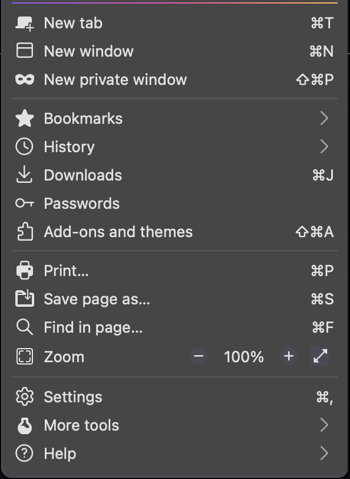Click the fullscreen zoom icon
The height and width of the screenshot is (479, 350).
(320, 356)
